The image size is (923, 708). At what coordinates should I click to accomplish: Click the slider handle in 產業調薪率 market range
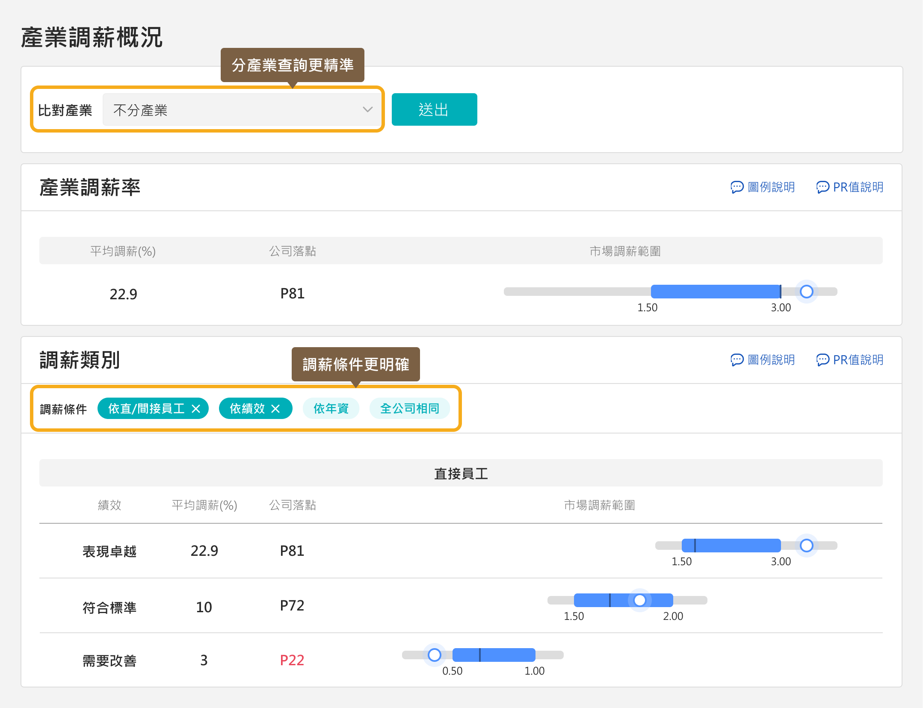pyautogui.click(x=806, y=292)
